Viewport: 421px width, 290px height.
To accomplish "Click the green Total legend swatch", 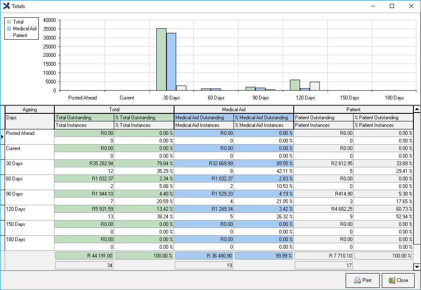I will pyautogui.click(x=9, y=22).
